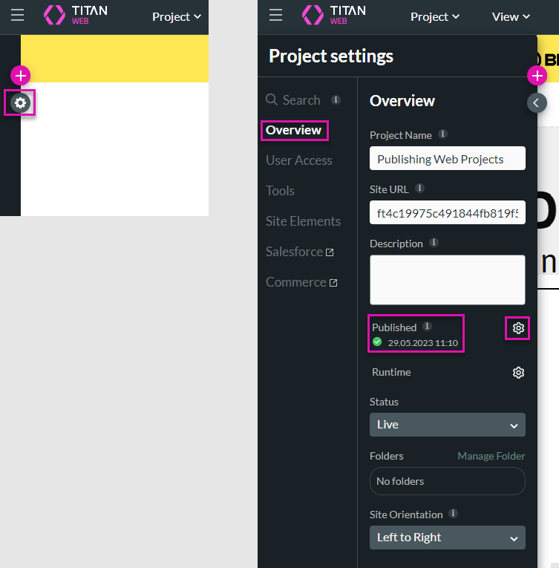Image resolution: width=559 pixels, height=568 pixels.
Task: Select User Access in settings sidebar
Action: click(x=299, y=160)
